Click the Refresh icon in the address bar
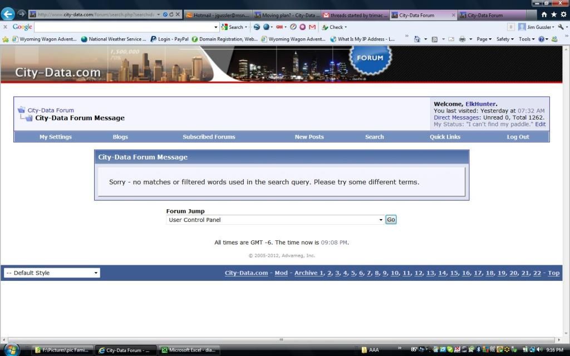 (x=171, y=14)
